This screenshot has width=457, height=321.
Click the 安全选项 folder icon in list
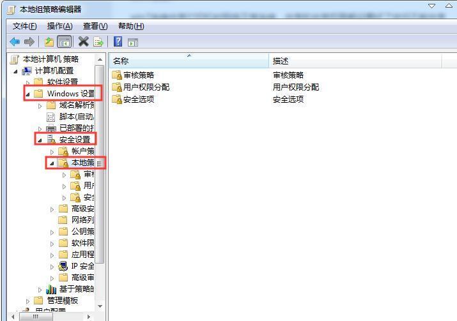[x=117, y=100]
